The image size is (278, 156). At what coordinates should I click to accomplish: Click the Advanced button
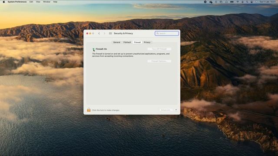(x=166, y=110)
